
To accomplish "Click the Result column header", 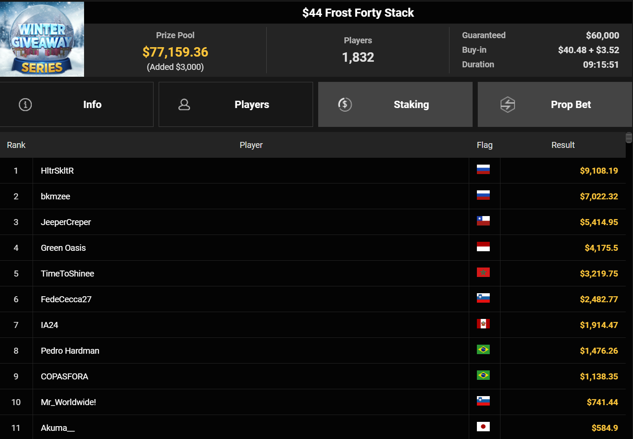I will click(x=563, y=145).
